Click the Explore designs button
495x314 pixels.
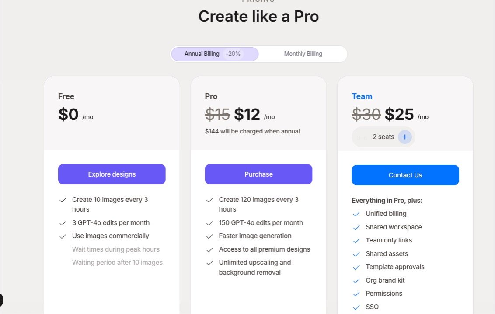[x=112, y=174]
